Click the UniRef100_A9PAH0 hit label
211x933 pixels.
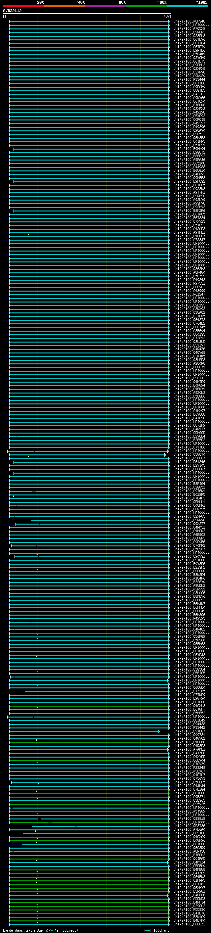(189, 87)
